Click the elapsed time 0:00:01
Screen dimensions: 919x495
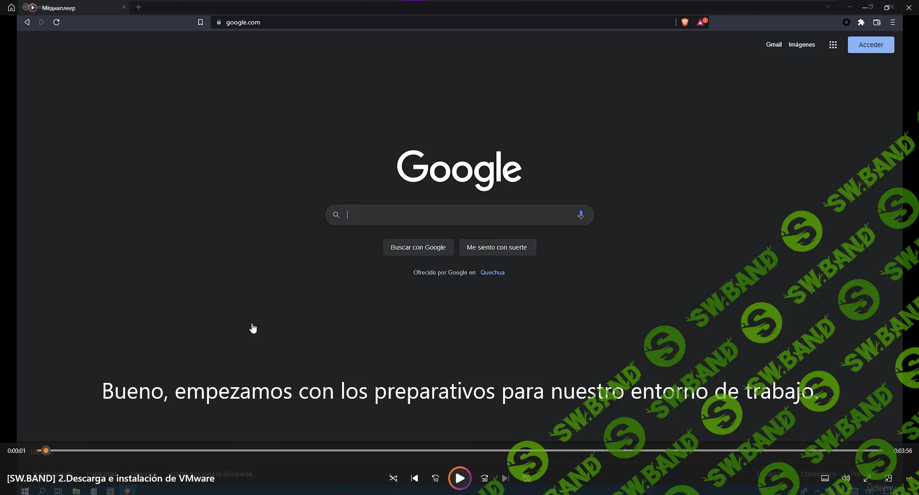(x=16, y=451)
